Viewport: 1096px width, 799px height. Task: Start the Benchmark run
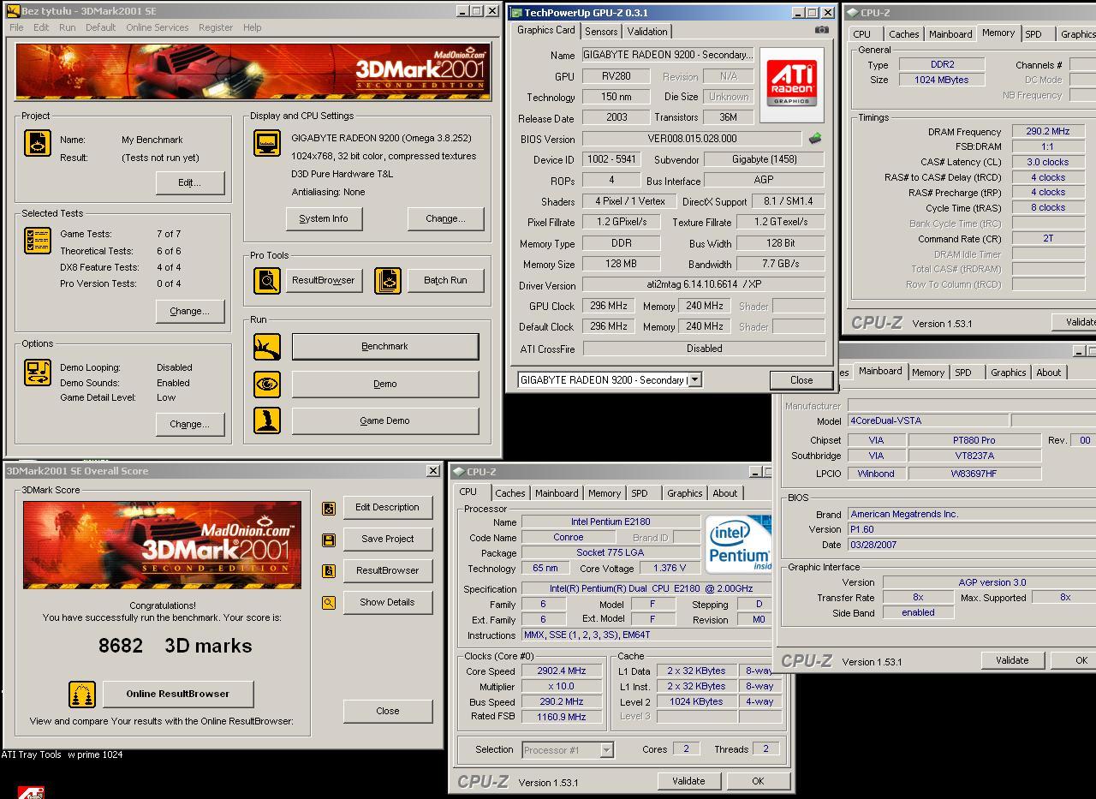pos(384,347)
